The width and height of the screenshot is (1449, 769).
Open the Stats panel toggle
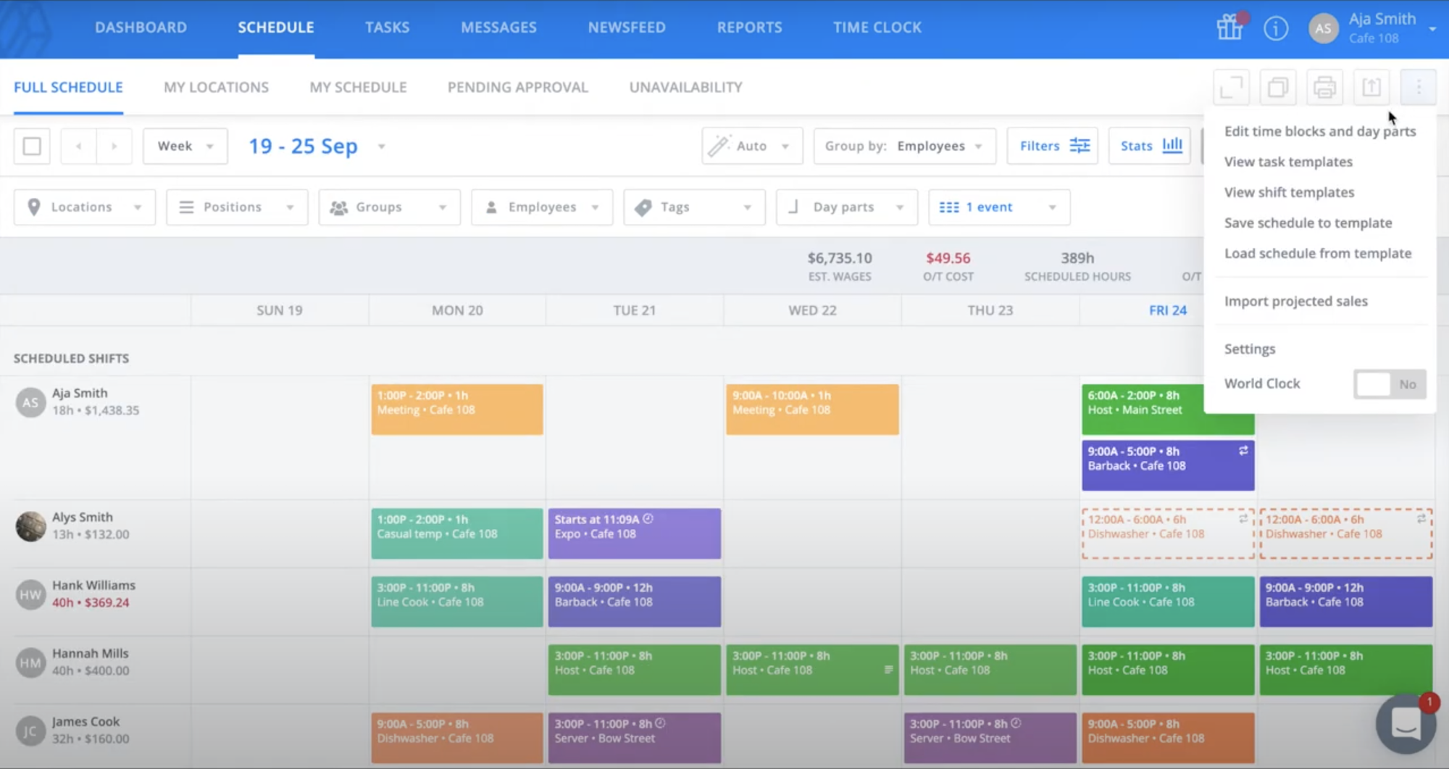(1150, 146)
